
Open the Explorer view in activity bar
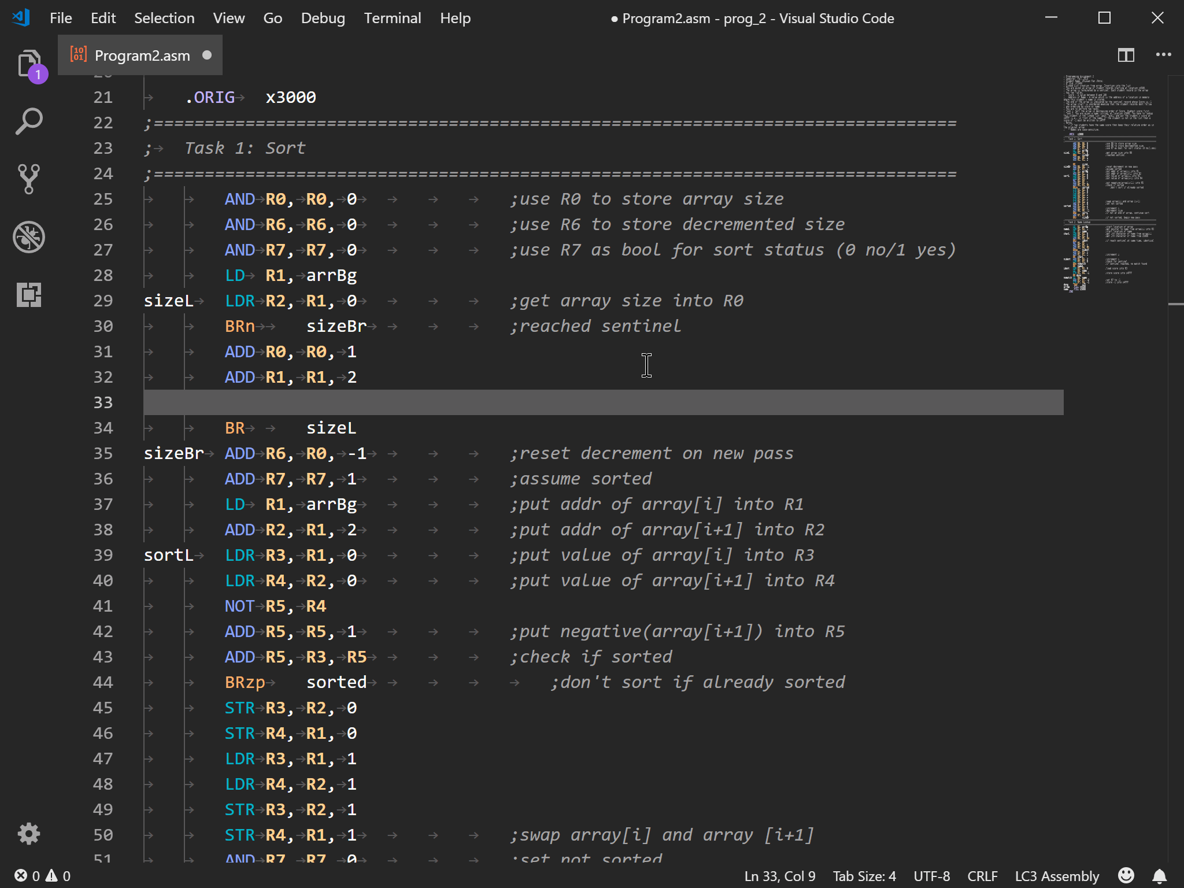click(28, 64)
